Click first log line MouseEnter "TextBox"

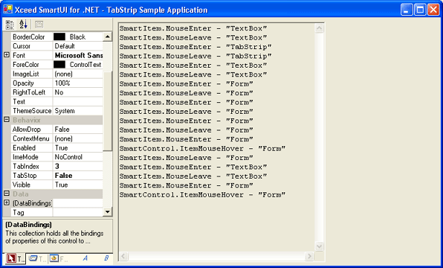pos(193,28)
